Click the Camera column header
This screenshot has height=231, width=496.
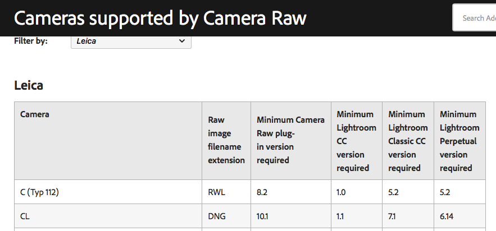pos(35,114)
